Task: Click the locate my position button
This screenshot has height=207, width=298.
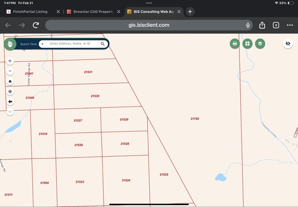Action: 10,92
